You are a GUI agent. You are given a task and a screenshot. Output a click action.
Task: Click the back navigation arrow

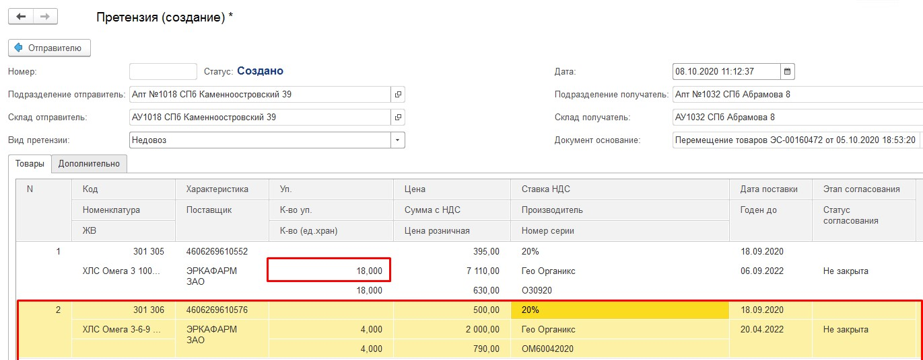(x=21, y=17)
